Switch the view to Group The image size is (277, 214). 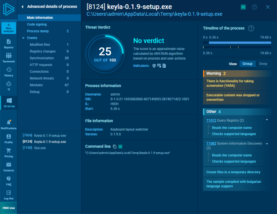[247, 64]
